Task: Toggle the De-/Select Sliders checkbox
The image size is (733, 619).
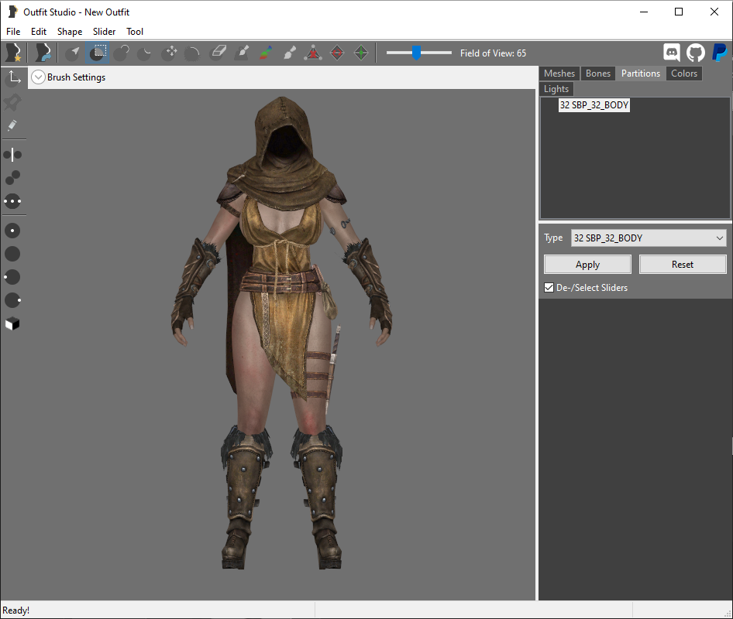Action: pos(549,288)
